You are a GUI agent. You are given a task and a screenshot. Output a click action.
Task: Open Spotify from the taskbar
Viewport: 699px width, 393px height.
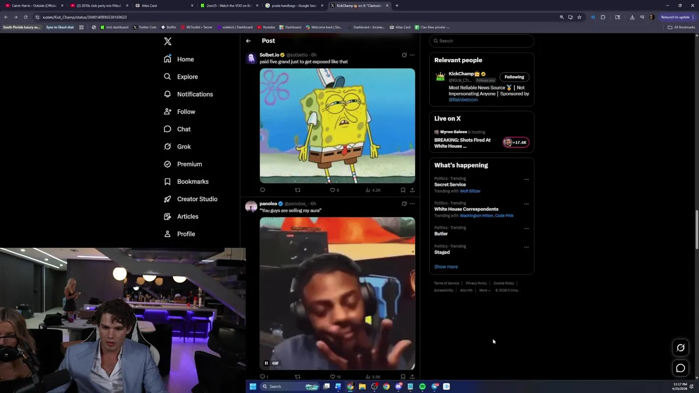point(422,386)
